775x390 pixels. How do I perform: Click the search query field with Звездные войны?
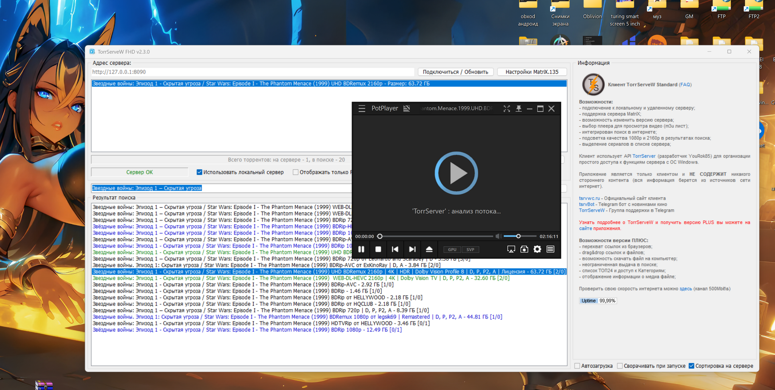(x=221, y=188)
